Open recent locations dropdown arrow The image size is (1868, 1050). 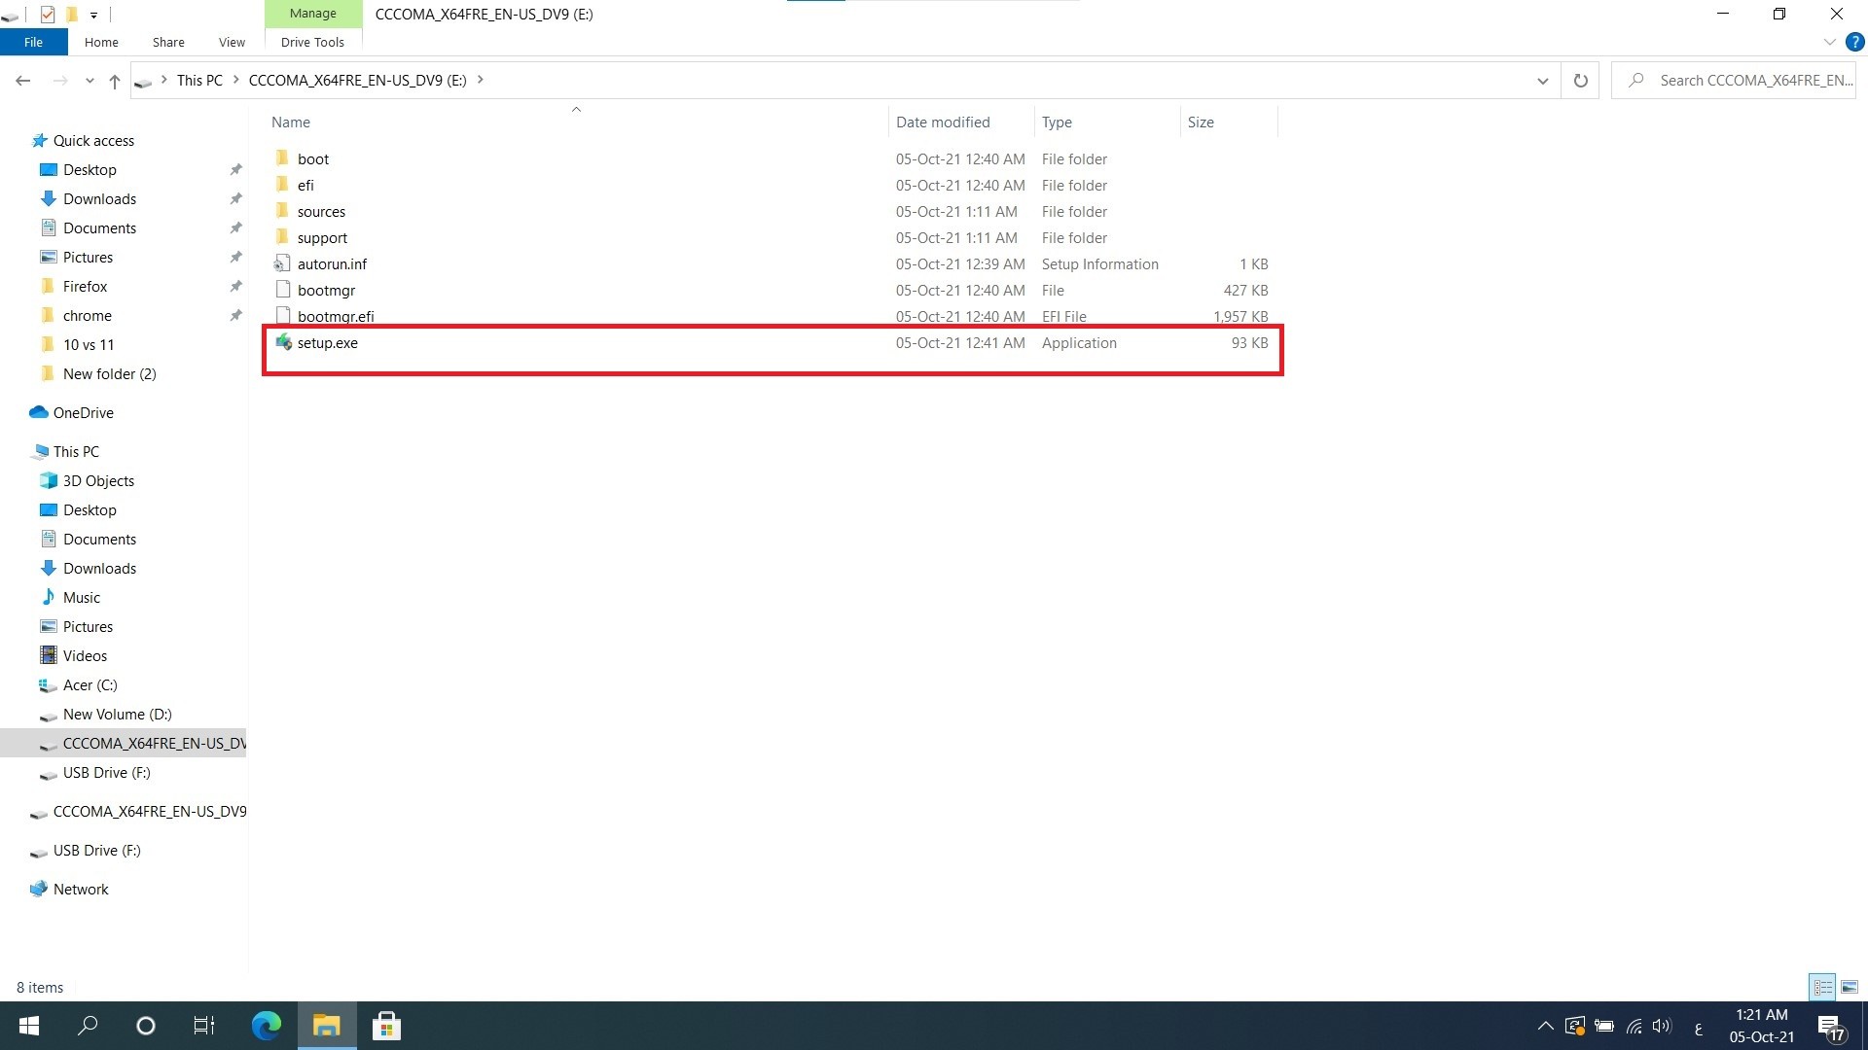coord(90,81)
